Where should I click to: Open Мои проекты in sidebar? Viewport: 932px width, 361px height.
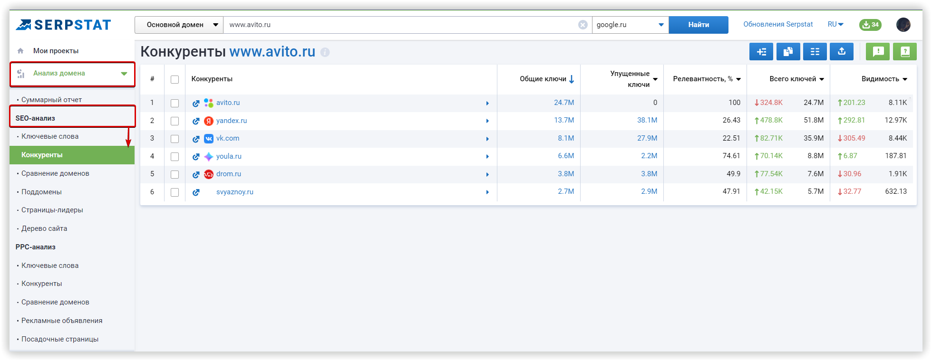56,51
